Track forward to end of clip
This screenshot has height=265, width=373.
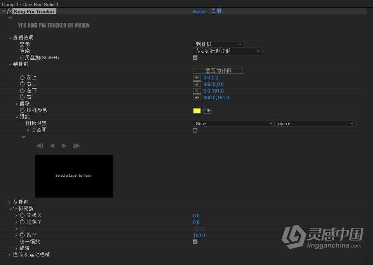coord(77,146)
